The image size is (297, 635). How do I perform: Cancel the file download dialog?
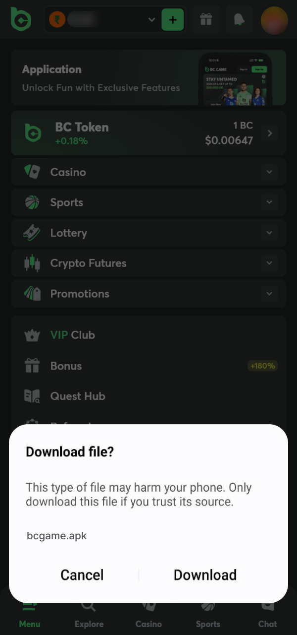[x=82, y=574]
